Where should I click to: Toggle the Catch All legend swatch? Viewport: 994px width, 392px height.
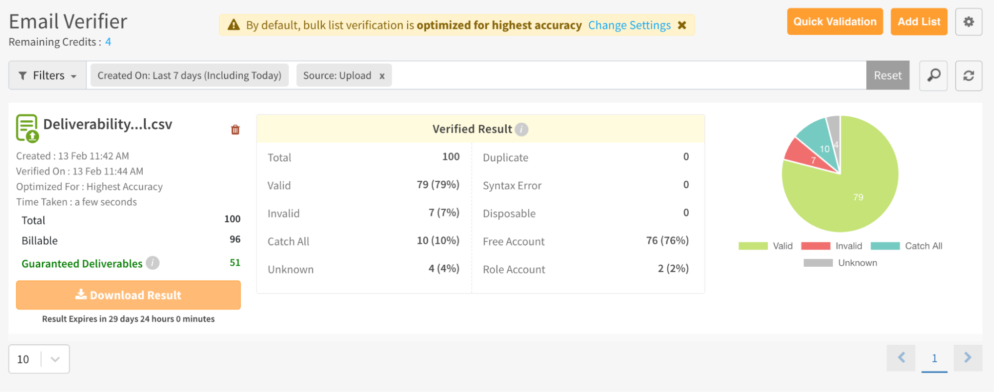click(885, 246)
